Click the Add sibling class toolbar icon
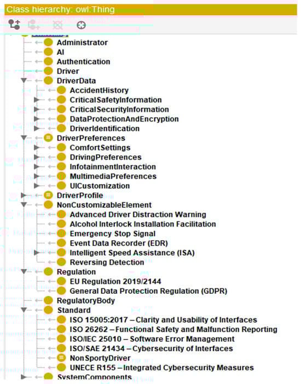The height and width of the screenshot is (384, 301). pyautogui.click(x=34, y=25)
